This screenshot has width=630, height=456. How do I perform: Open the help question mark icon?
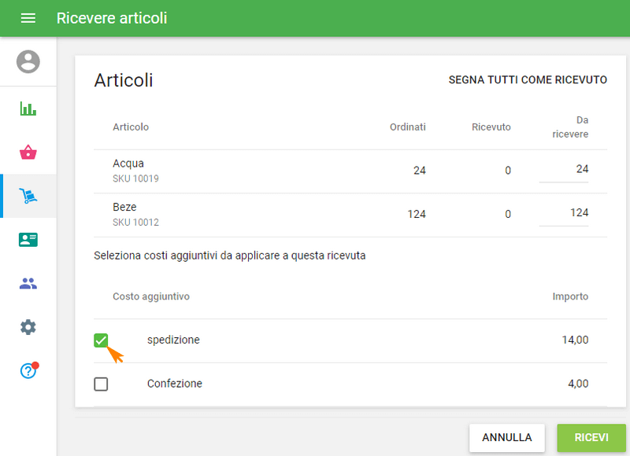click(28, 370)
